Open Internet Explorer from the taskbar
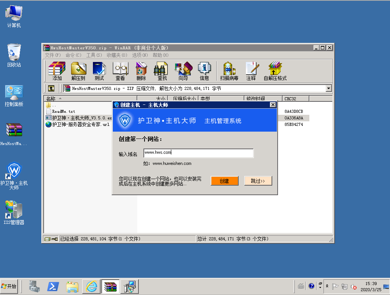This screenshot has width=390, height=295. point(91,286)
